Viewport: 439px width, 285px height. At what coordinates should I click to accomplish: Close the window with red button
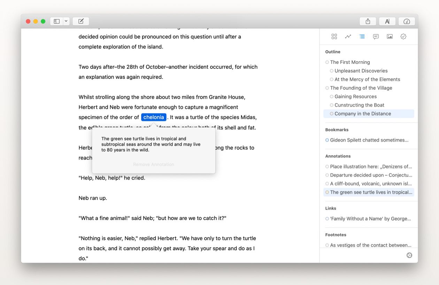coord(28,22)
